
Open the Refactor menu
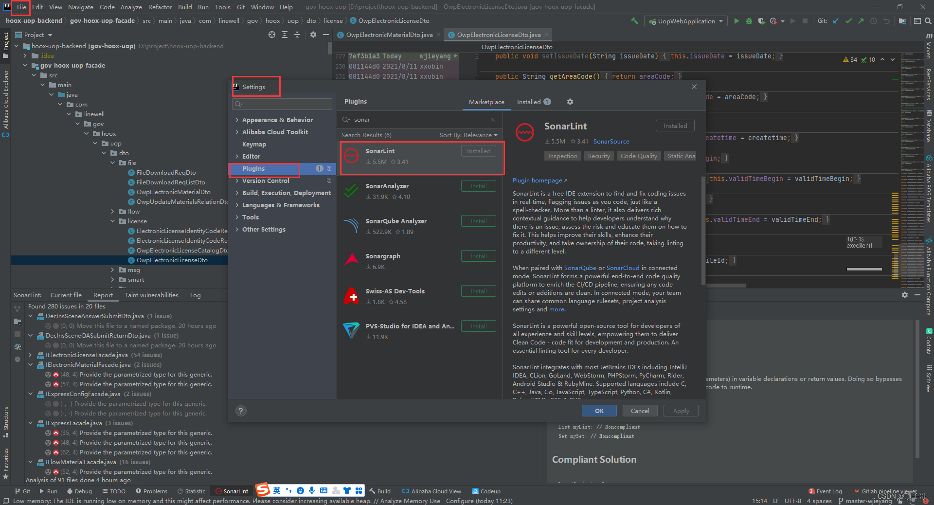160,7
